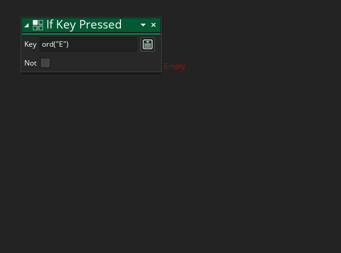
Task: Select the green header bar of the action
Action: (91, 25)
